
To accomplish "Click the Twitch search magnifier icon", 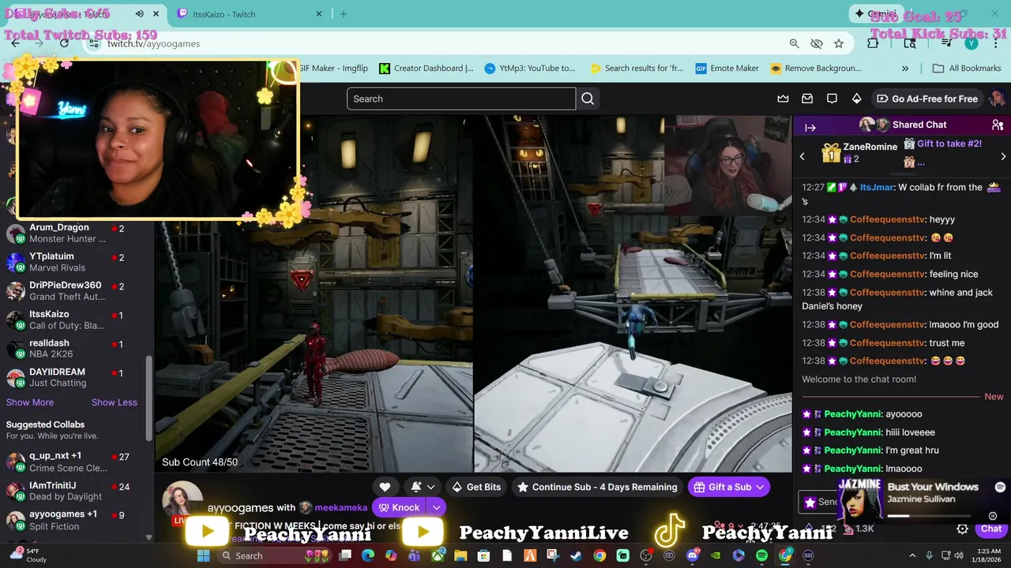I will (x=588, y=99).
